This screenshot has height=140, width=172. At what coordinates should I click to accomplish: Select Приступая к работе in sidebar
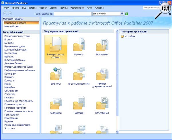(x=21, y=23)
